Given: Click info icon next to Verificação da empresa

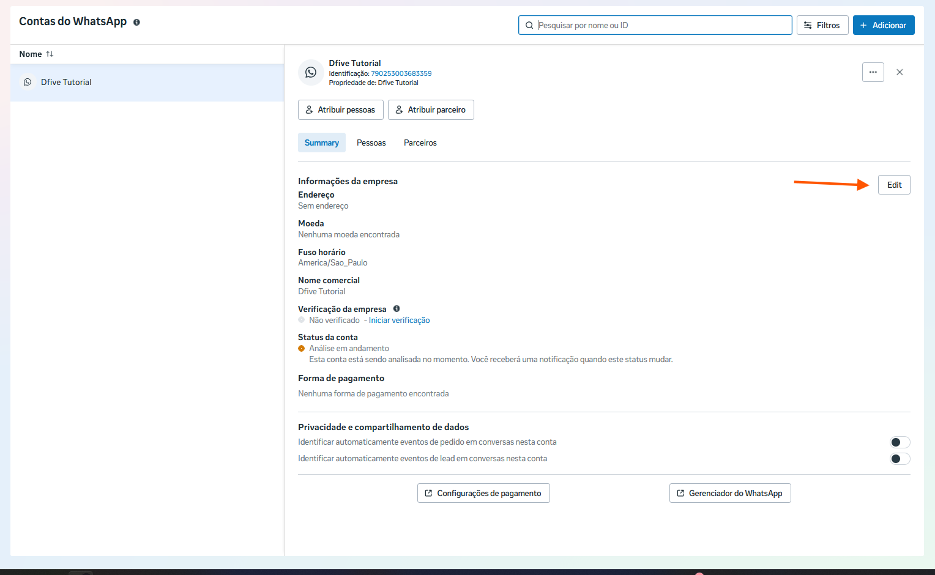Looking at the screenshot, I should pos(397,309).
